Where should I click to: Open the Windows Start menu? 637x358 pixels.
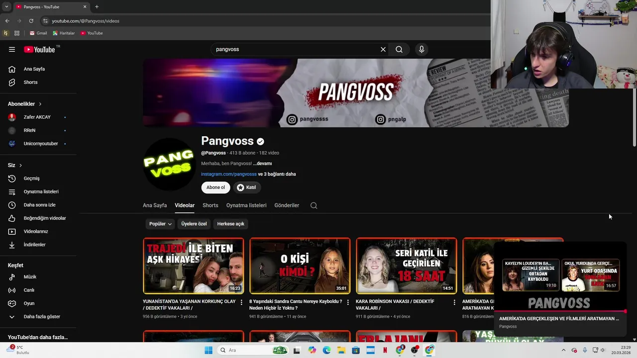click(x=209, y=350)
